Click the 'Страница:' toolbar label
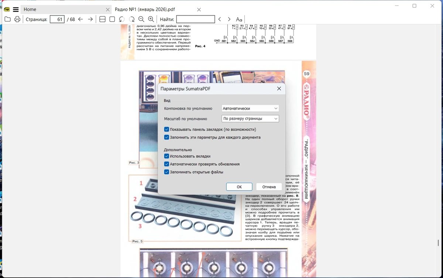443x278 pixels. pyautogui.click(x=37, y=19)
